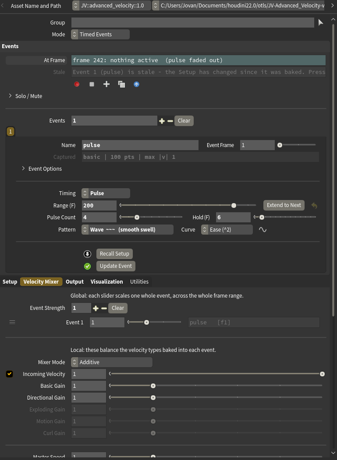Remove Event Strength entry with minus icon
Image resolution: width=337 pixels, height=460 pixels.
pos(104,308)
